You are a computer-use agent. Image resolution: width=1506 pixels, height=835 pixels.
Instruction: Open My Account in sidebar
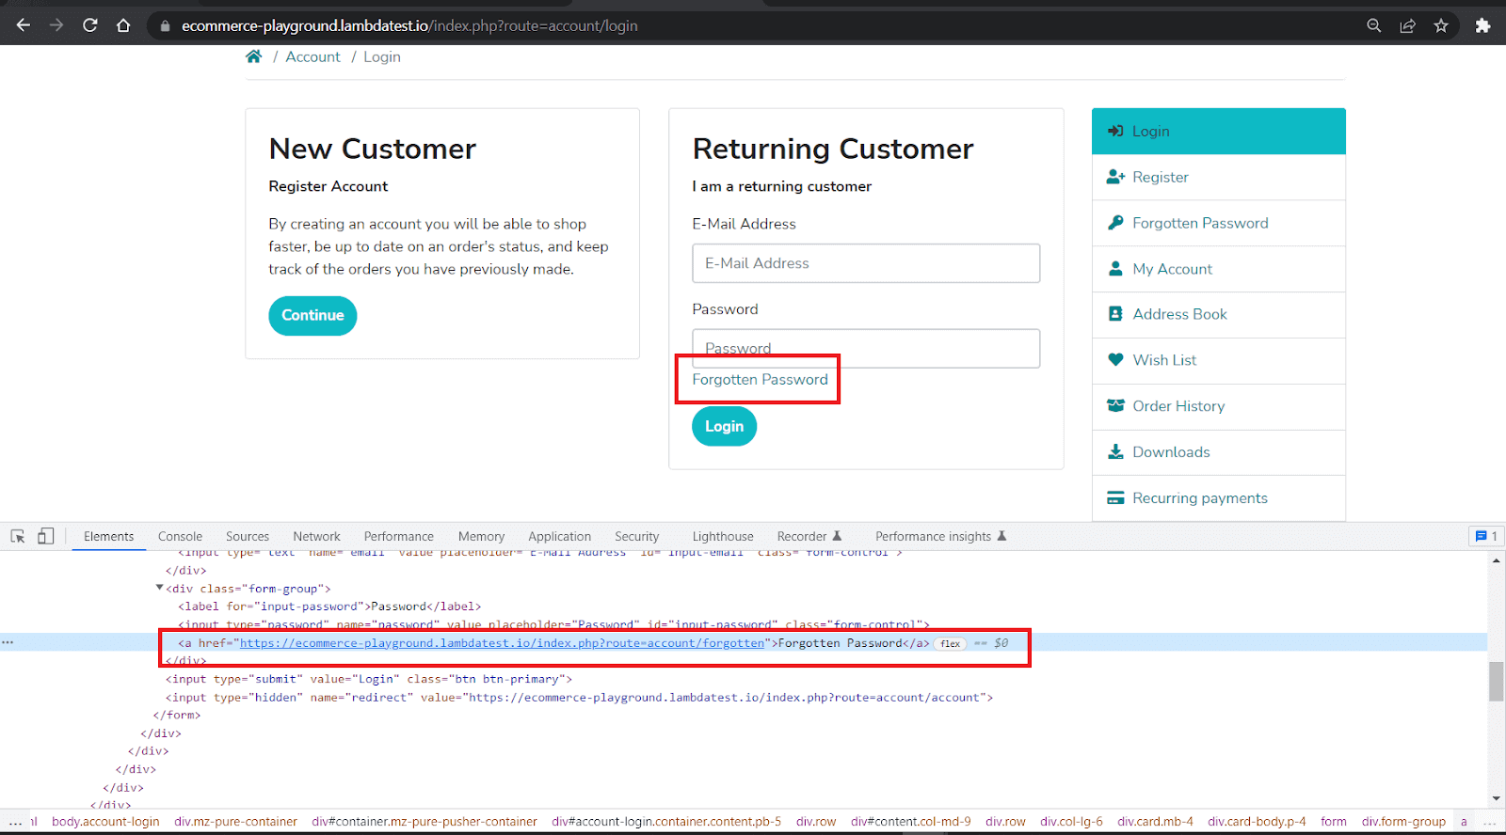(1218, 269)
